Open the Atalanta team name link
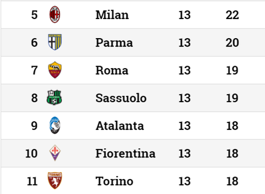 [x=119, y=126]
